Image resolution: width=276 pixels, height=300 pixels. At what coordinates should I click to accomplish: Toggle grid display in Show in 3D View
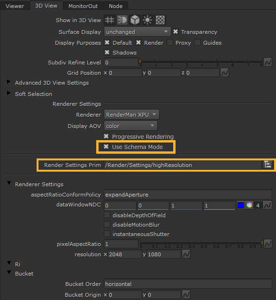110,20
